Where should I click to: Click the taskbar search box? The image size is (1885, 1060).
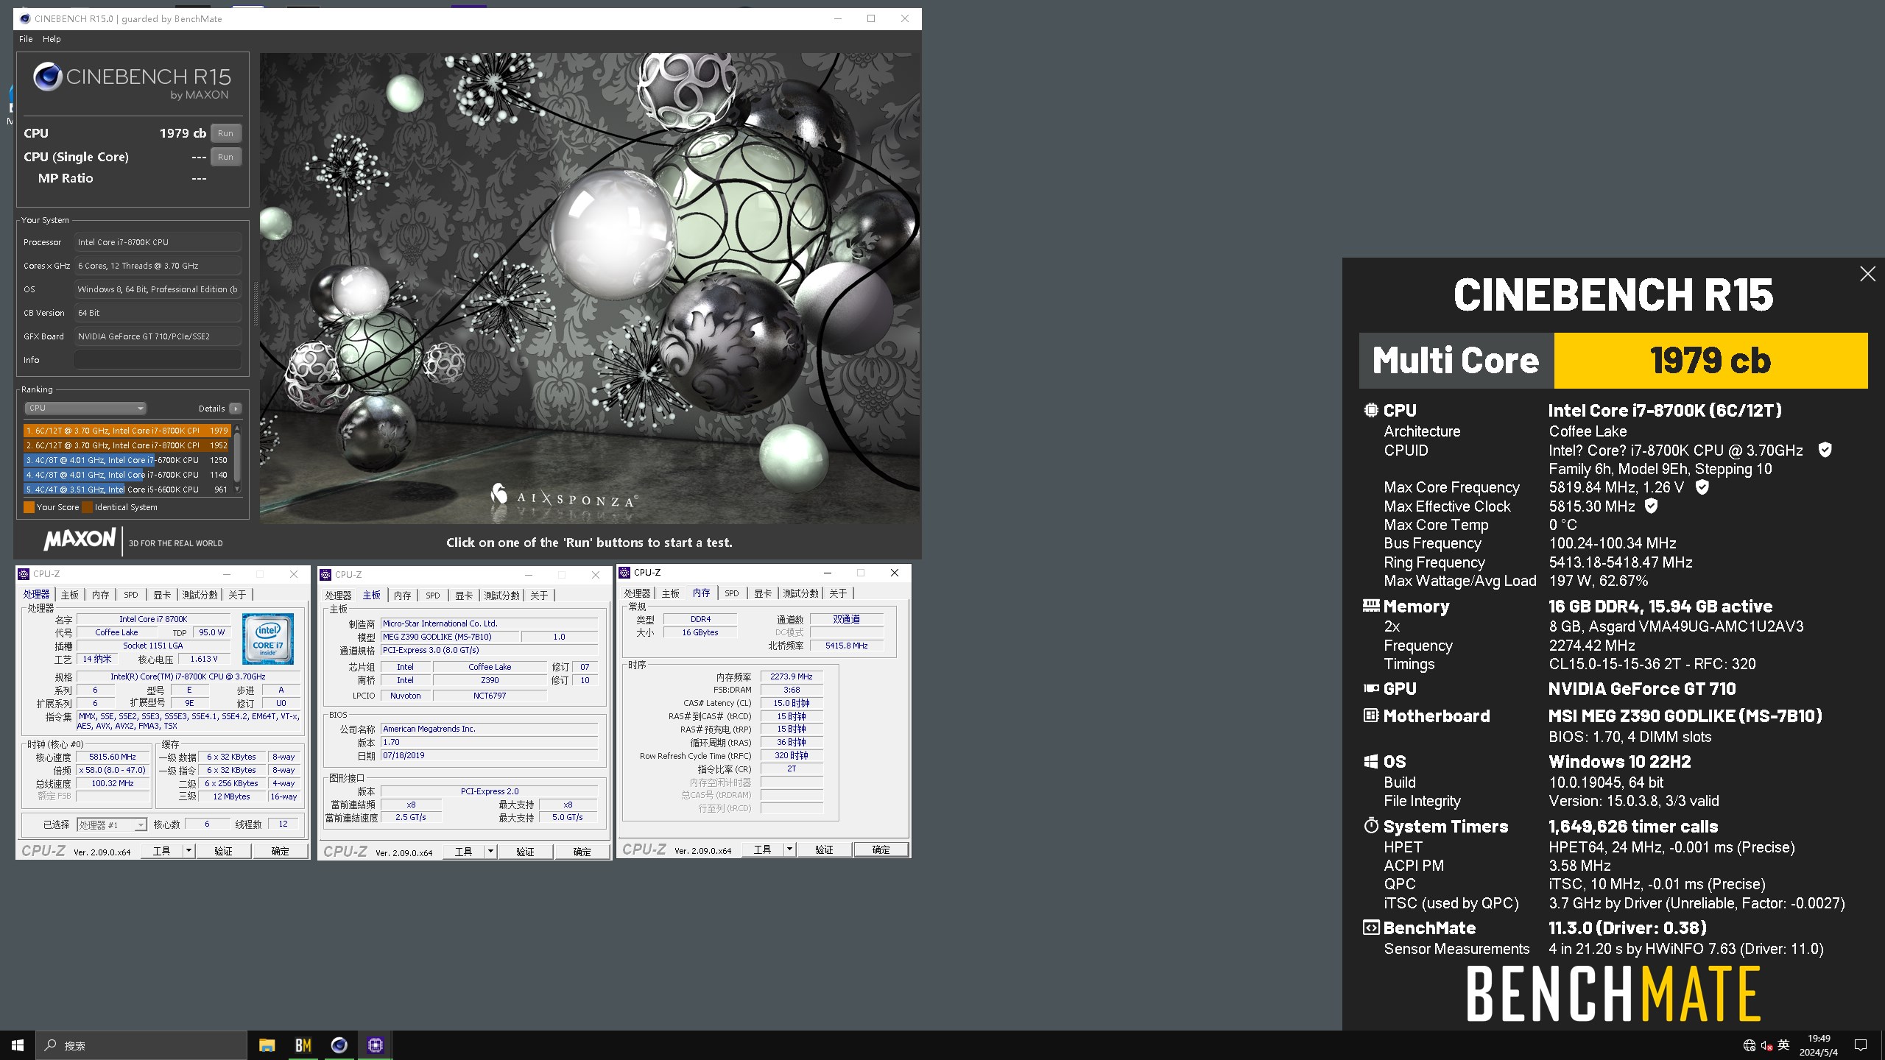click(141, 1045)
